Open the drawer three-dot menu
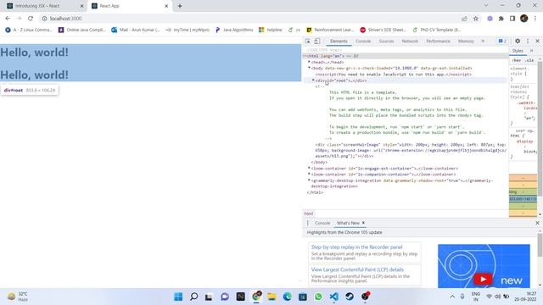 (x=307, y=223)
